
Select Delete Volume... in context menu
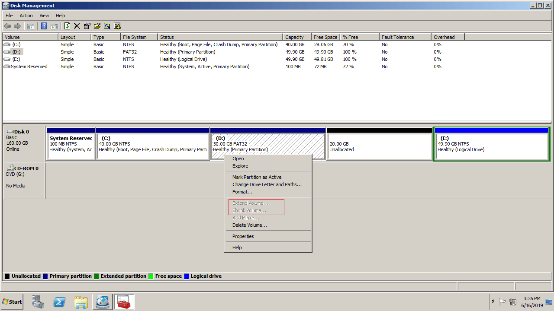pyautogui.click(x=249, y=225)
